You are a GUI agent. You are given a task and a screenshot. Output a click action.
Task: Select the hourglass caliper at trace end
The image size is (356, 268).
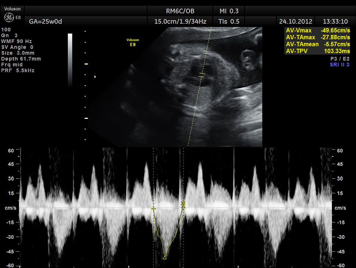pos(183,205)
